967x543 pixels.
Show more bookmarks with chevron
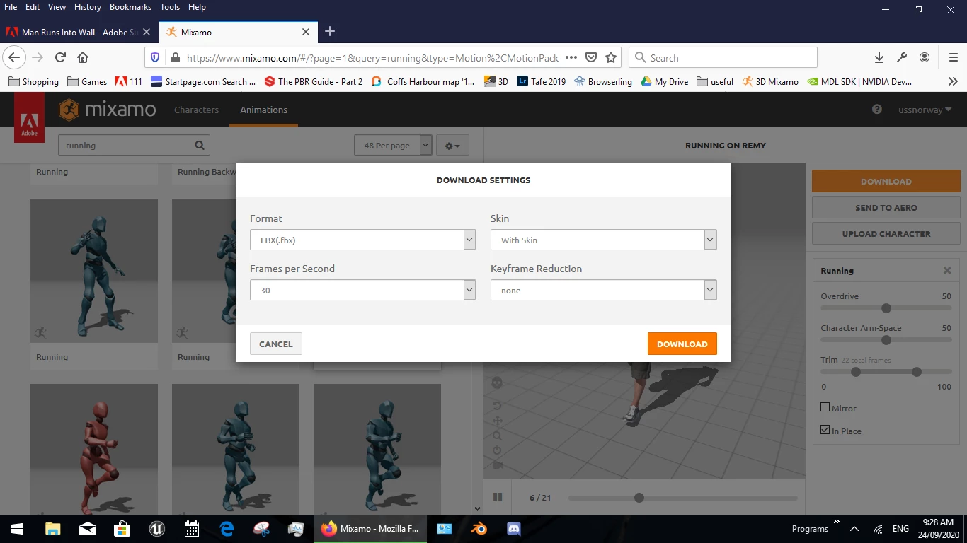click(953, 81)
